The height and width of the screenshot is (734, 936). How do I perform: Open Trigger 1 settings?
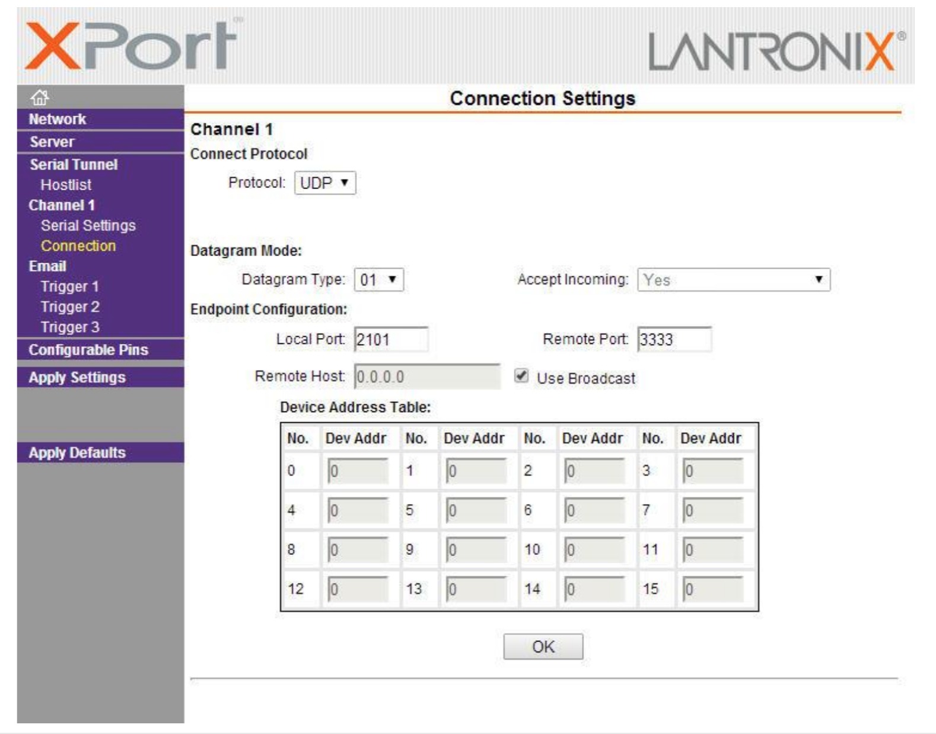click(70, 286)
